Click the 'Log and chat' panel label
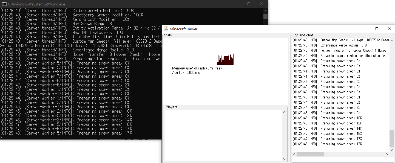This screenshot has width=395, height=163. [303, 35]
